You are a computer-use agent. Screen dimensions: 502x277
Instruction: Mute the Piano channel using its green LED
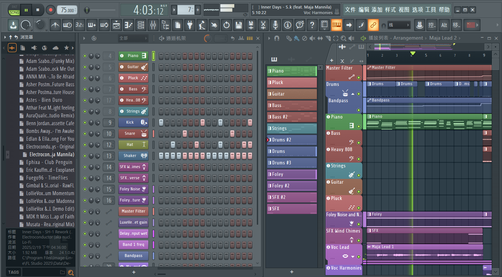85,56
